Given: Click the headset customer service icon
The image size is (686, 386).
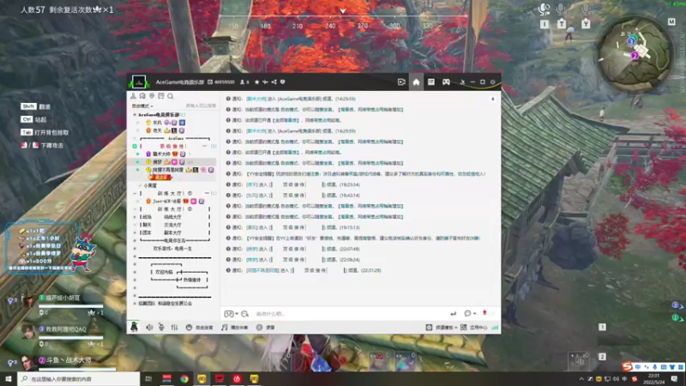Looking at the screenshot, I should pos(142,96).
